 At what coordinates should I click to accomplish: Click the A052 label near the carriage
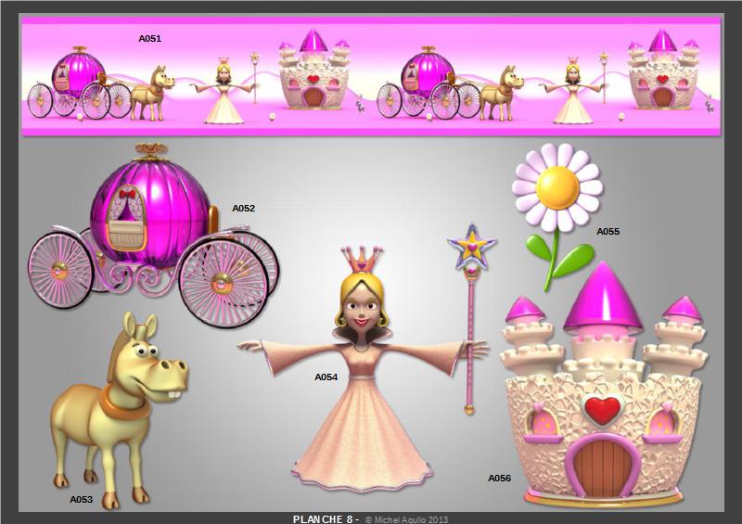[243, 209]
